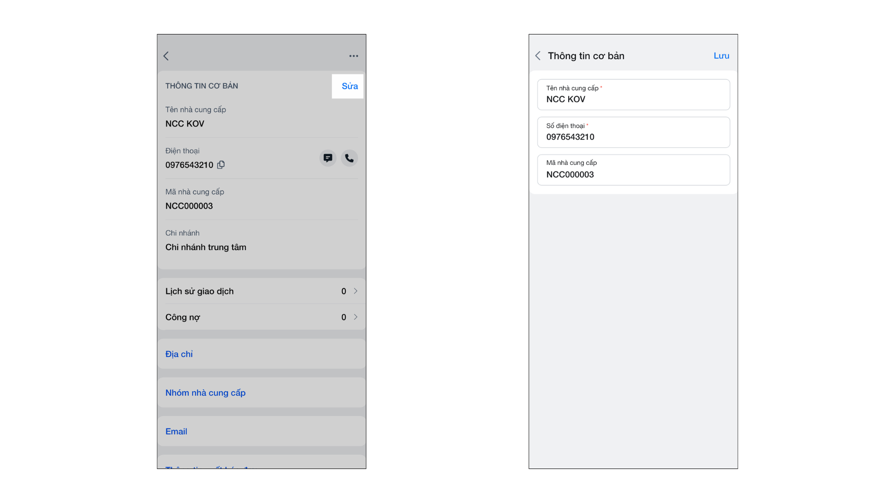Call the supplier using the phone icon
This screenshot has height=503, width=895.
[x=349, y=158]
